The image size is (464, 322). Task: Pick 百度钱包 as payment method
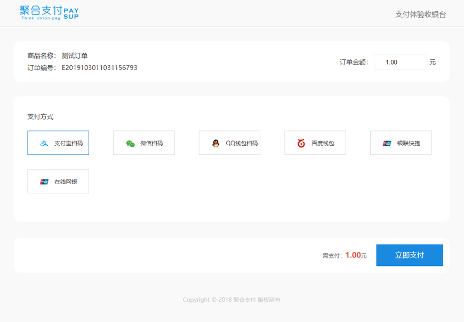(x=315, y=143)
